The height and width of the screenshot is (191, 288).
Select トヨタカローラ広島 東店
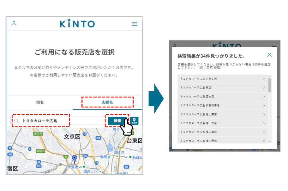pos(222,87)
